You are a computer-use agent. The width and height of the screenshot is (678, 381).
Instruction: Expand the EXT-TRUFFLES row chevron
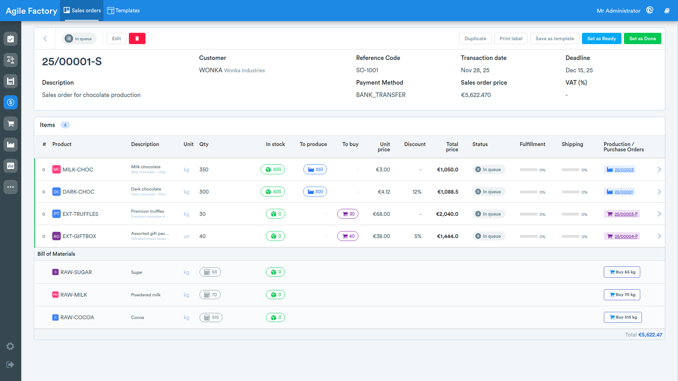pyautogui.click(x=659, y=214)
